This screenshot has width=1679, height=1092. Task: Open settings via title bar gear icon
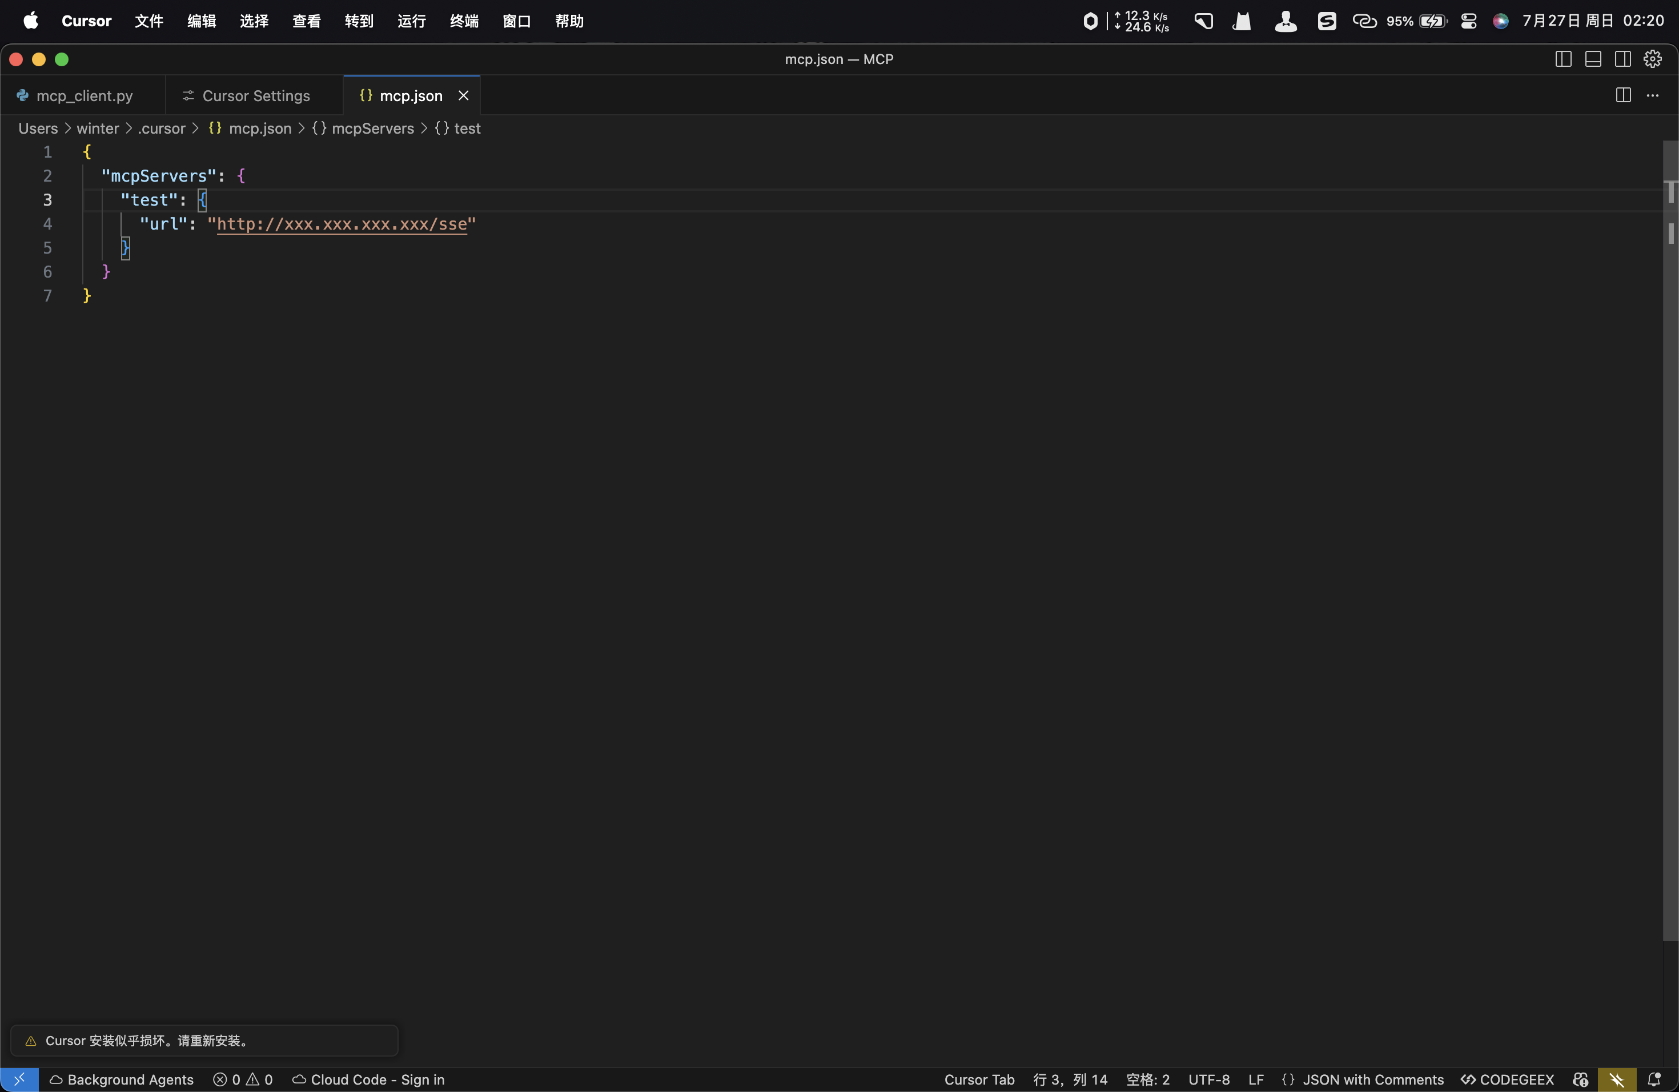click(1652, 59)
